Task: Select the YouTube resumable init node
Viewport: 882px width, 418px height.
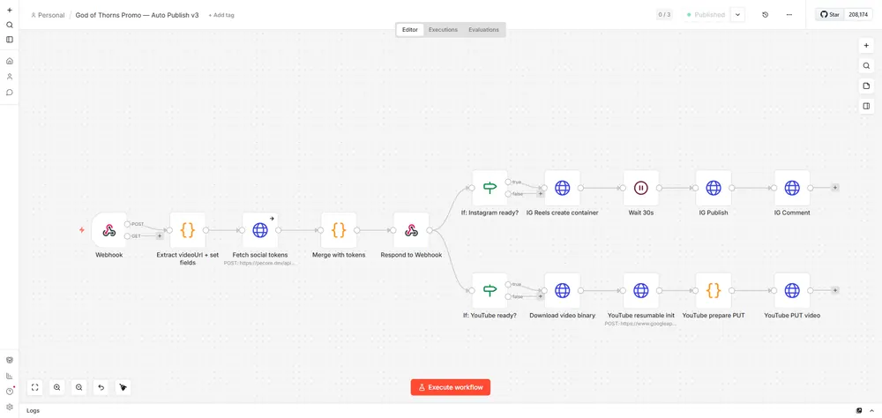Action: 641,290
